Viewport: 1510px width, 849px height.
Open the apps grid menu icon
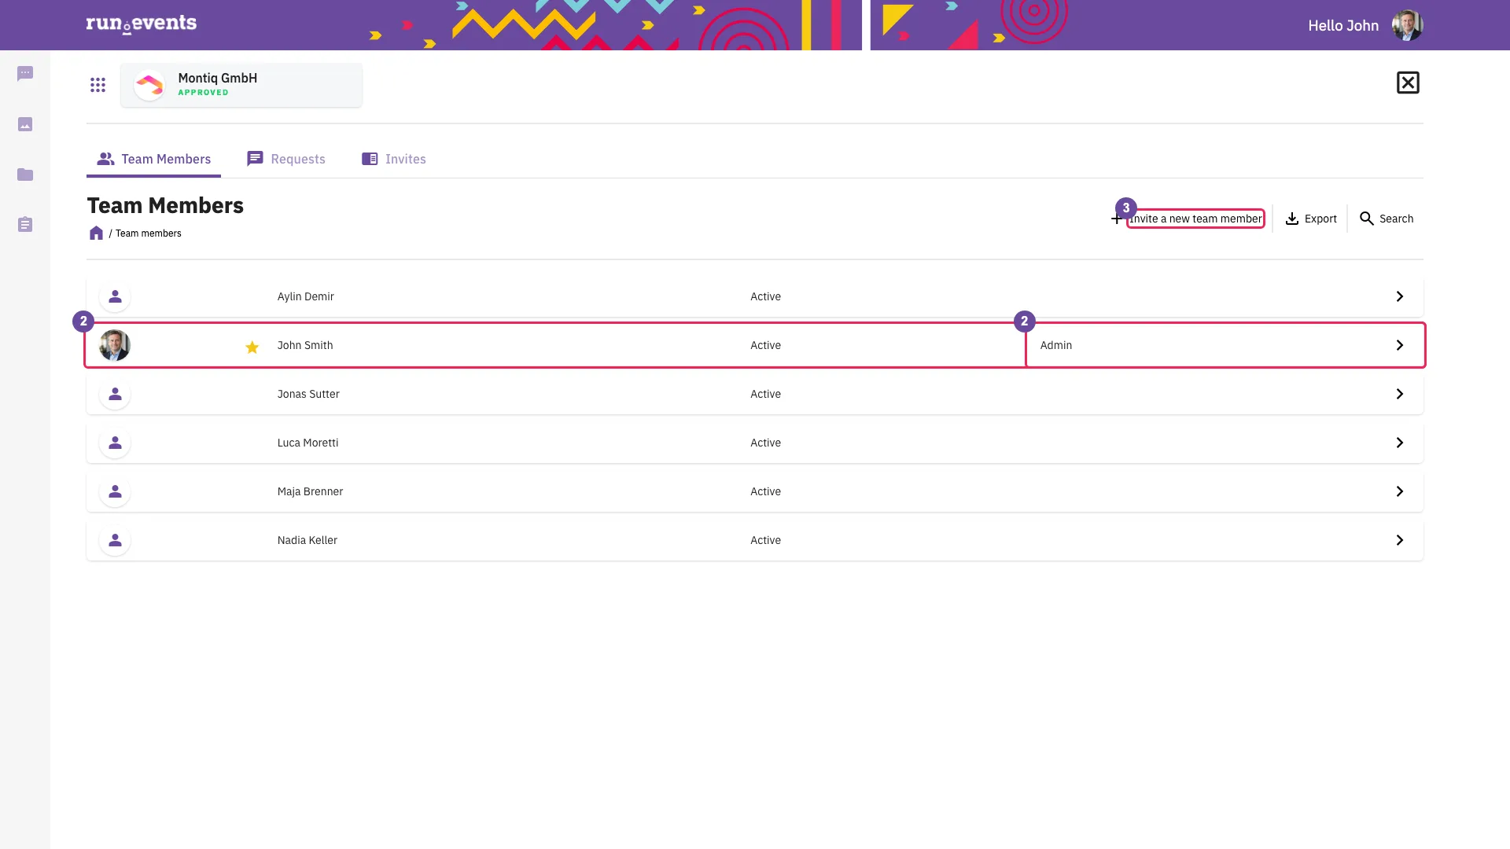pyautogui.click(x=98, y=85)
